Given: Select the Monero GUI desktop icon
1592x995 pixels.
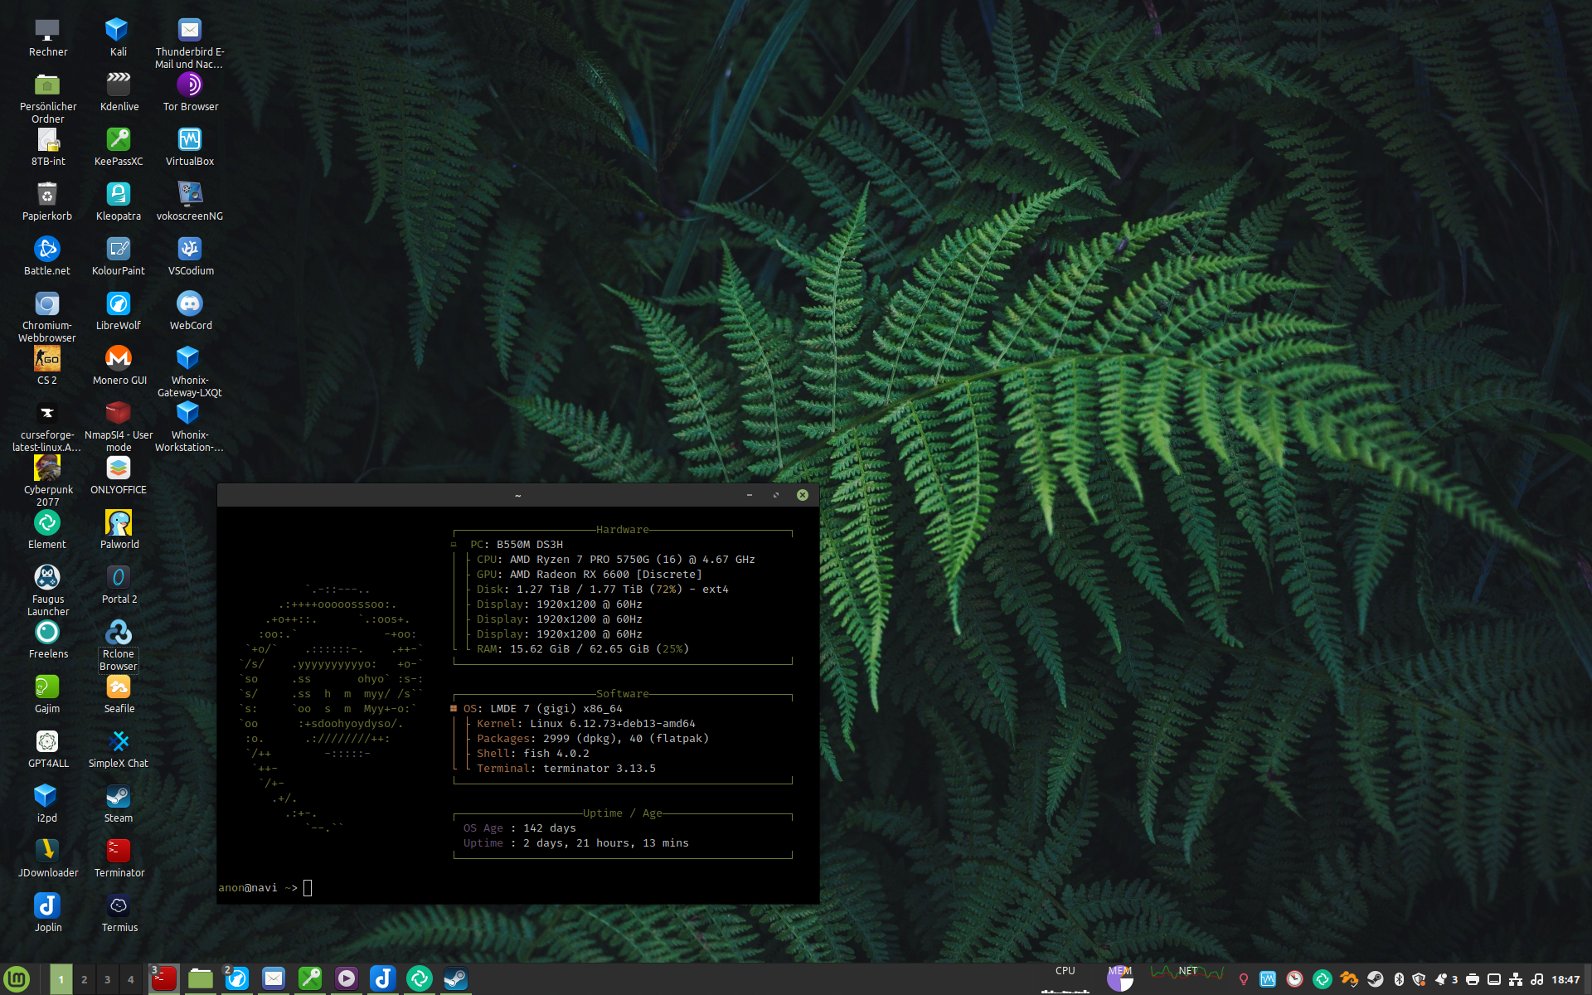Looking at the screenshot, I should [119, 358].
